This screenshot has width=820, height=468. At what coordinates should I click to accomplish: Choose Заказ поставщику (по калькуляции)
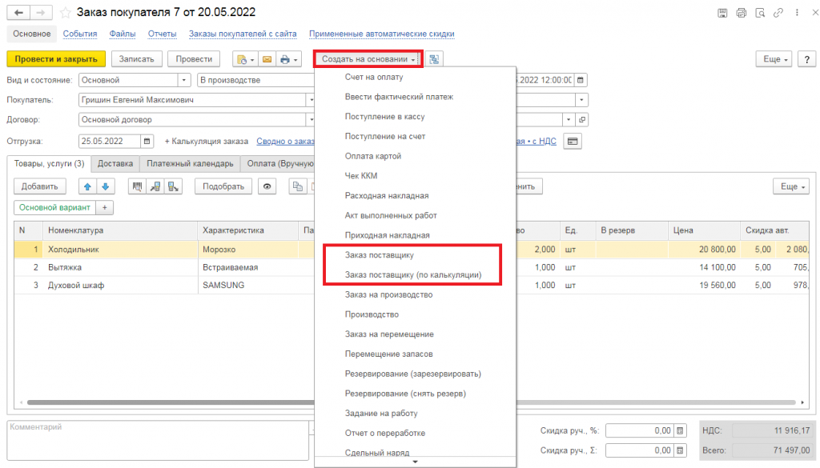413,274
